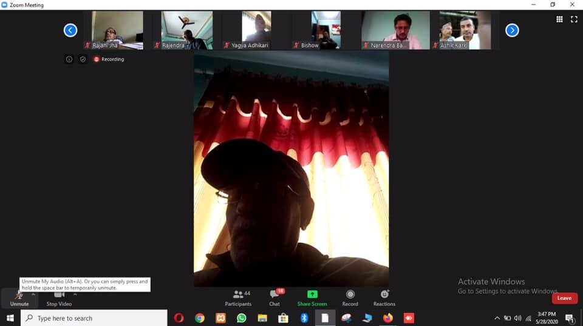
Task: Toggle Stop Video camera button
Action: point(59,298)
